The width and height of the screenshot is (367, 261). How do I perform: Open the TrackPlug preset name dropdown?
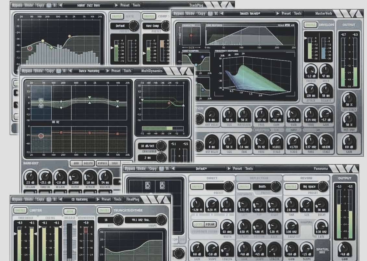click(89, 5)
